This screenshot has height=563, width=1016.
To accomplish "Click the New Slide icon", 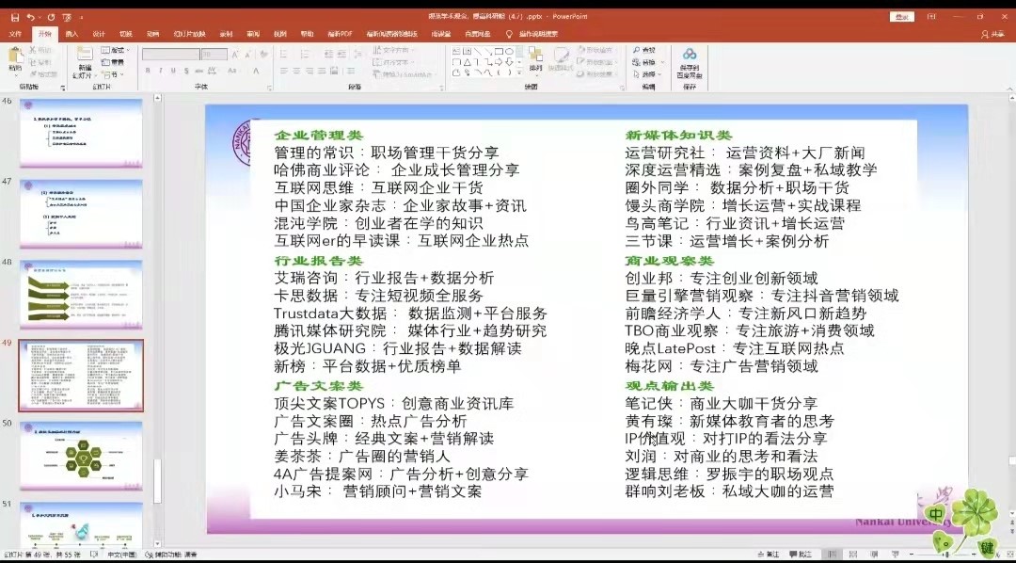I will coord(85,56).
